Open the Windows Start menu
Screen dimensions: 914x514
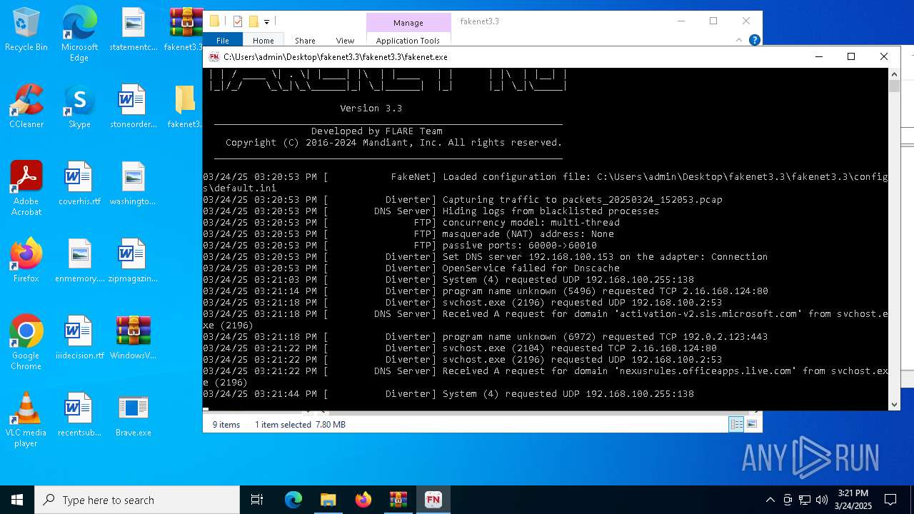(x=17, y=500)
